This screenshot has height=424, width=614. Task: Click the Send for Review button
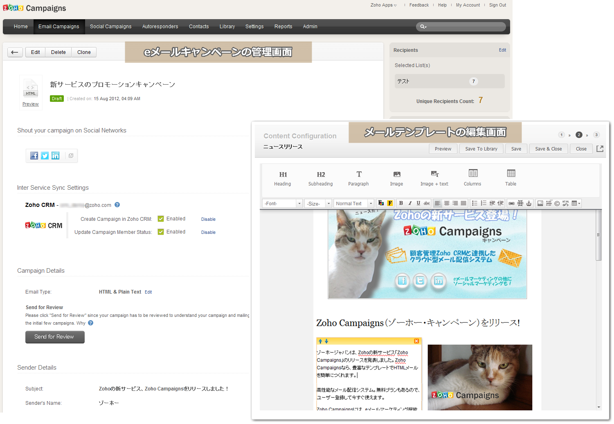(55, 337)
